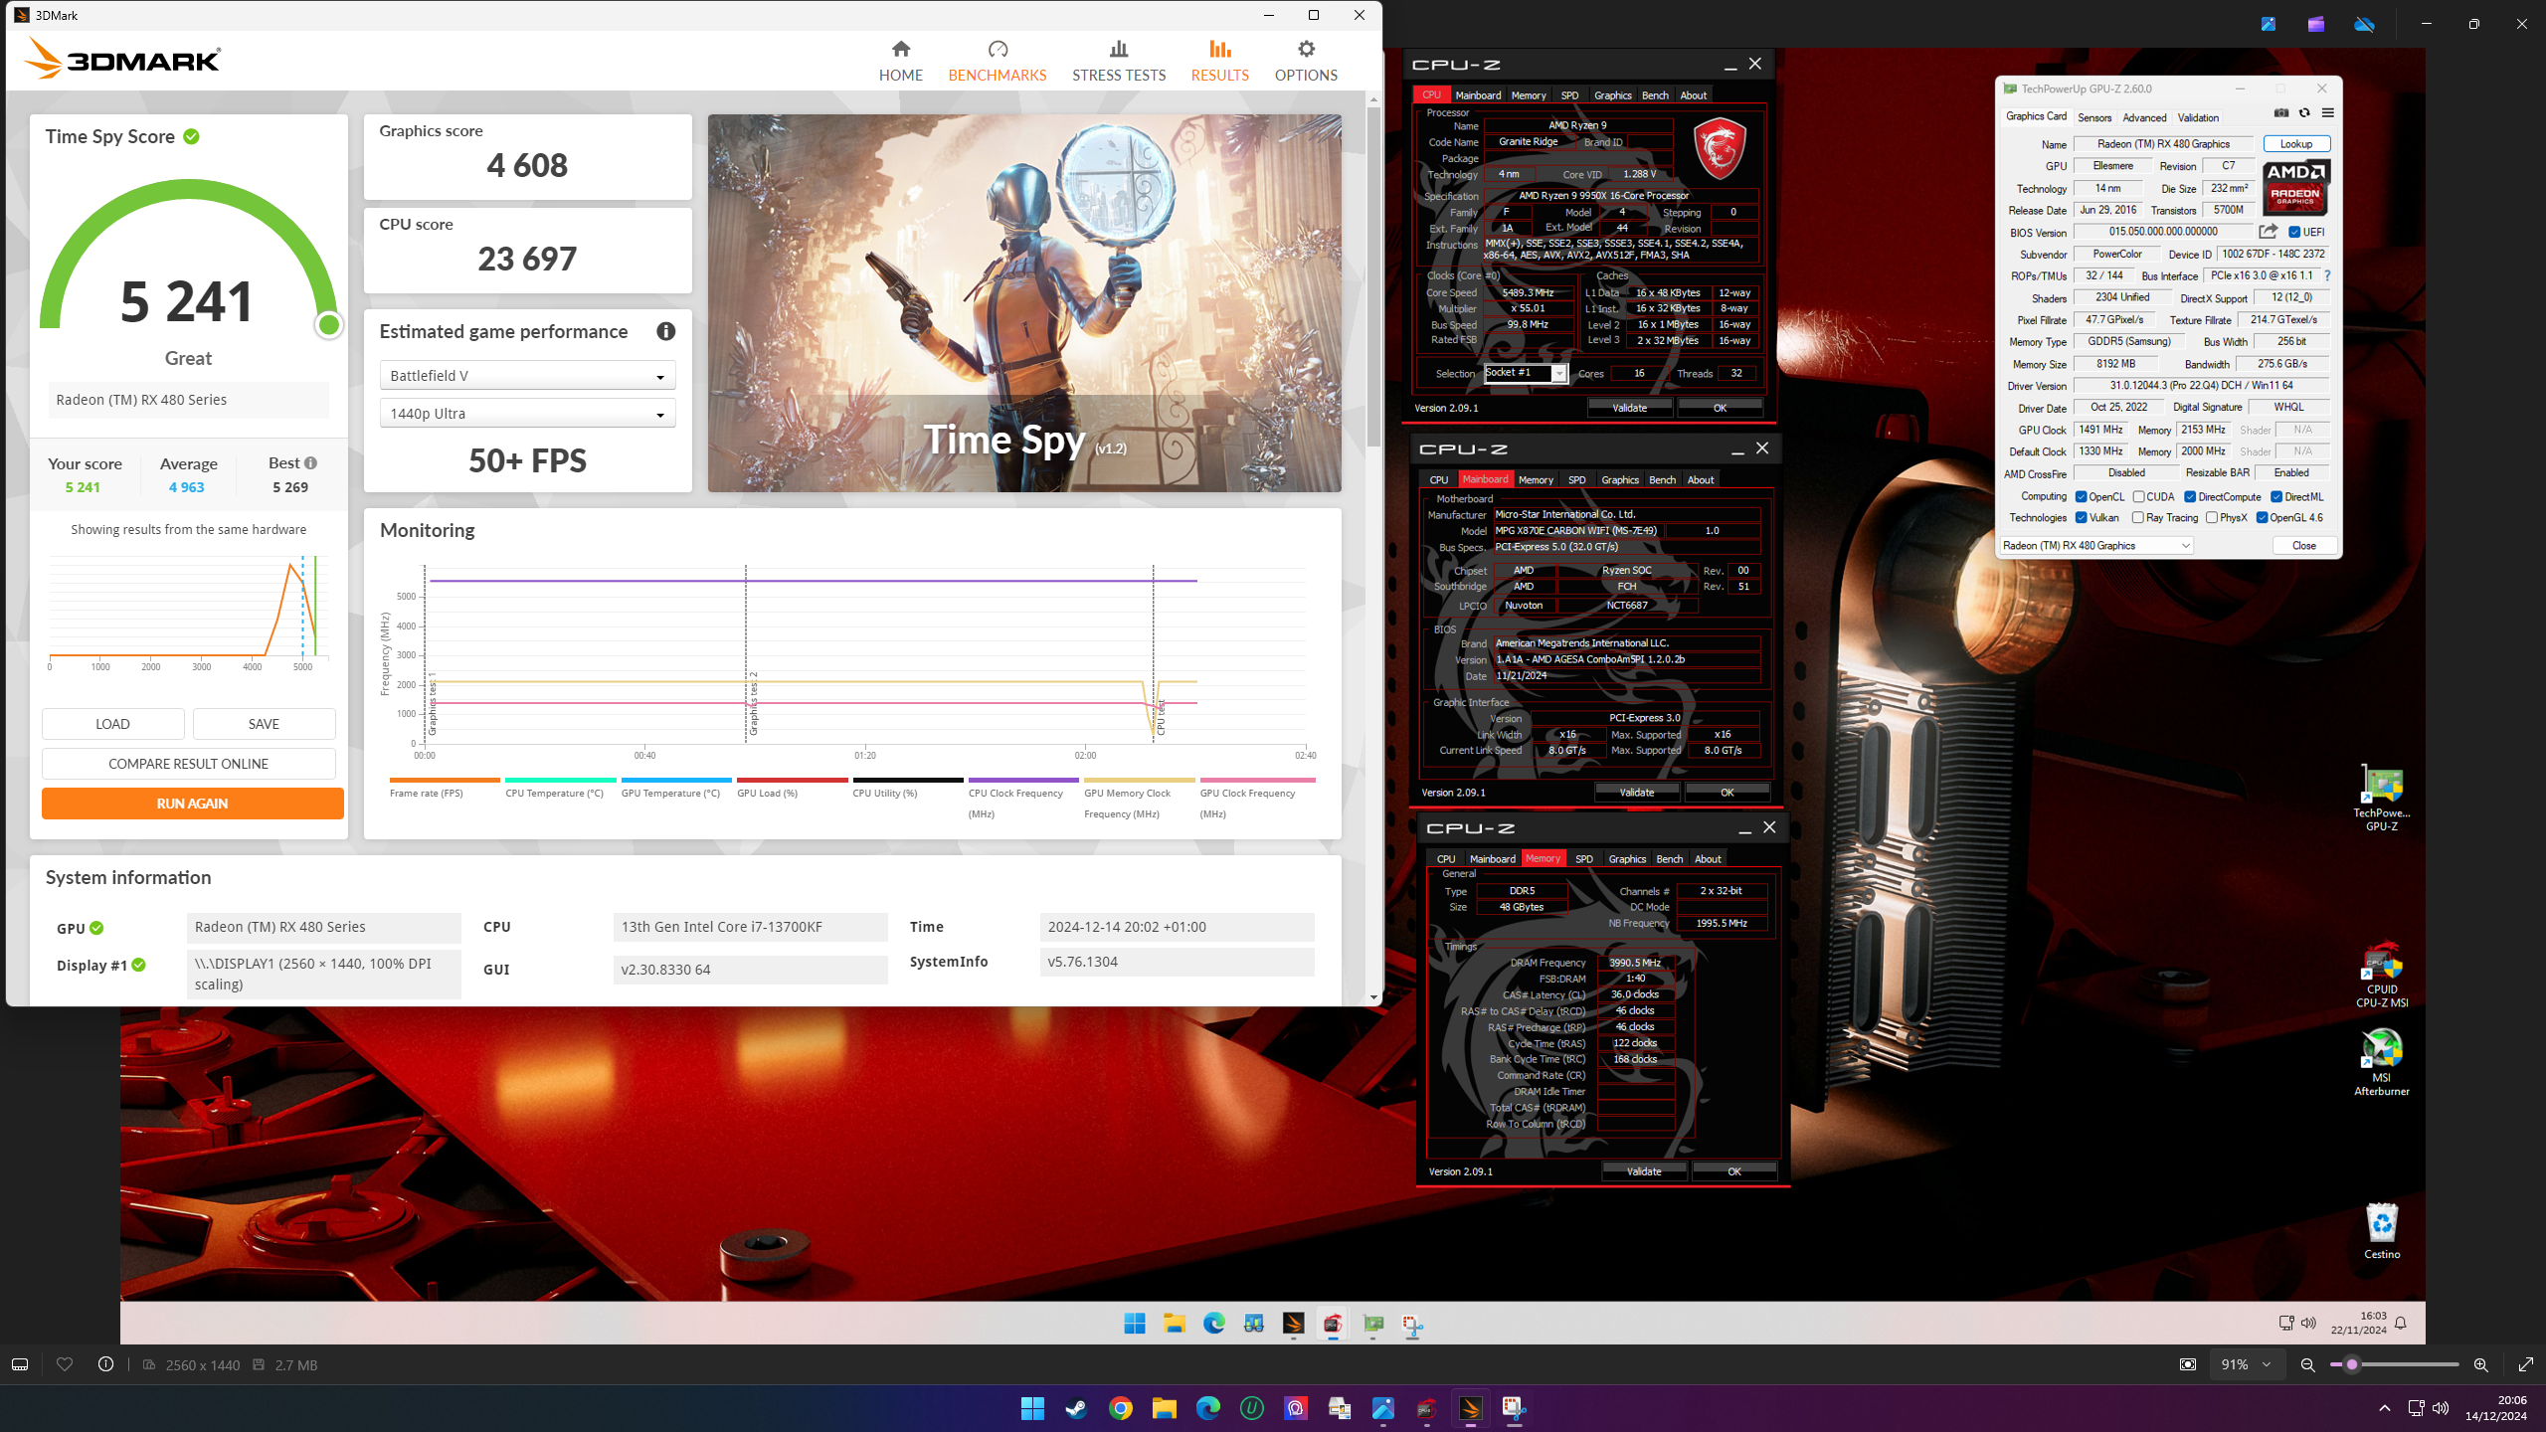
Task: Open the GPU-Z hamburger menu
Action: 2328,113
